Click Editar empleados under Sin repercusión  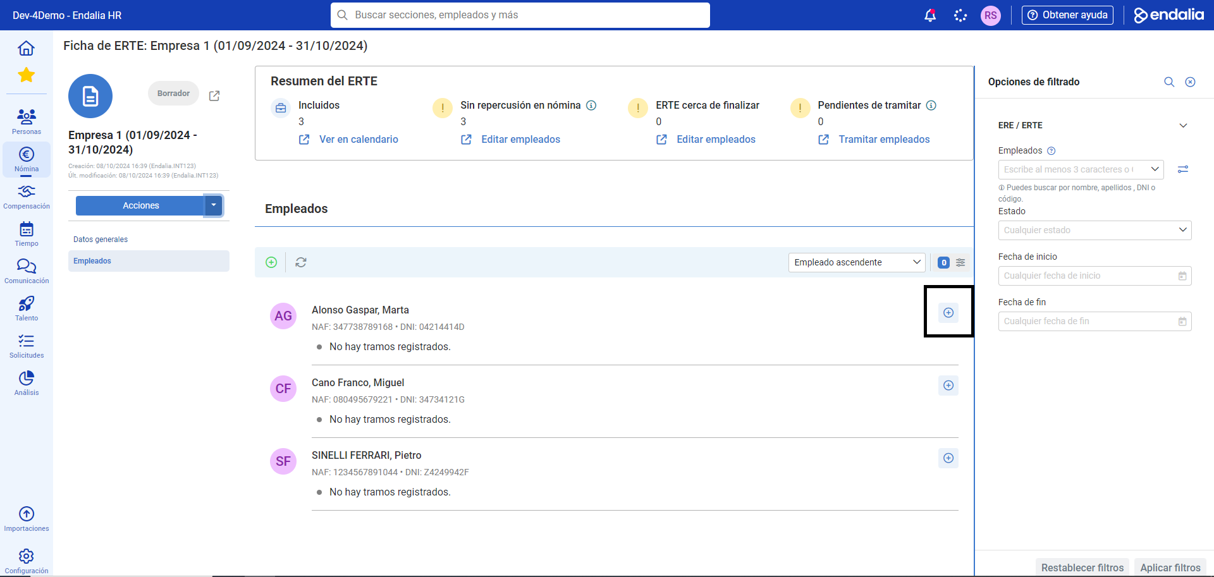pyautogui.click(x=520, y=140)
